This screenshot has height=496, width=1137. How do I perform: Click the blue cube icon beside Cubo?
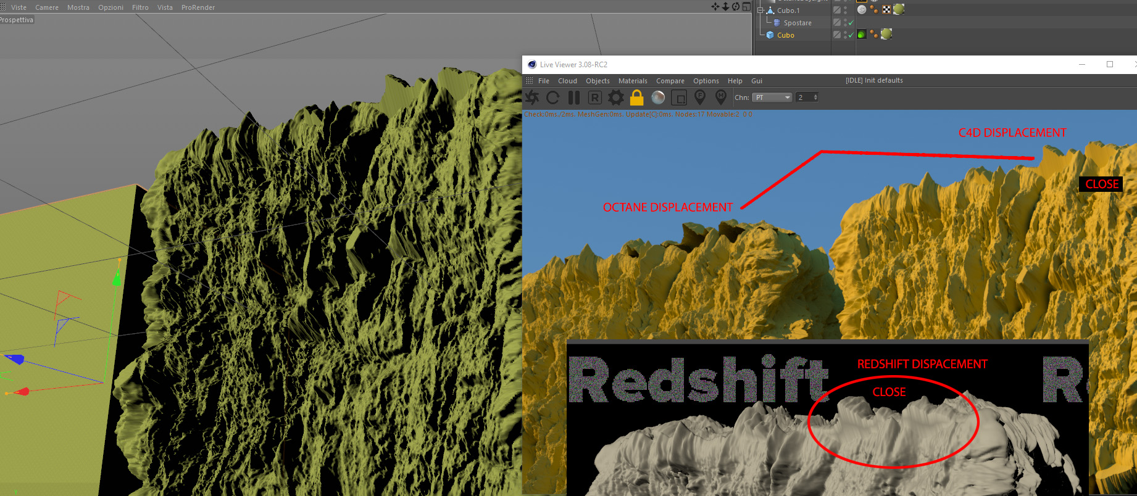tap(770, 35)
